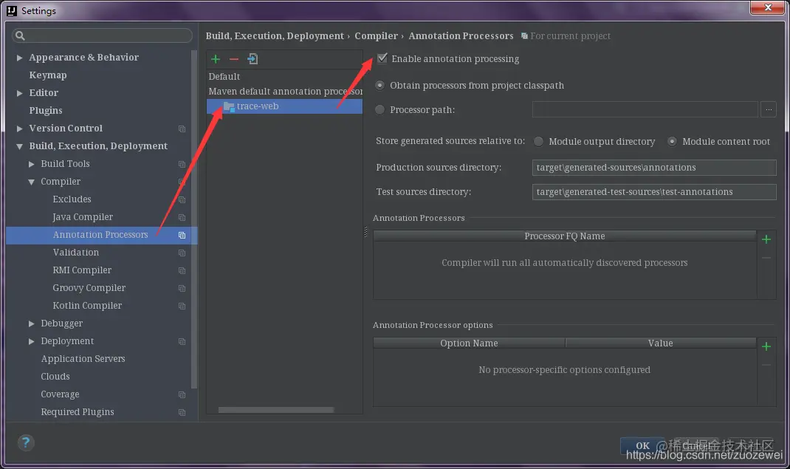This screenshot has width=790, height=469.
Task: Add a new annotation processing profile
Action: 215,59
